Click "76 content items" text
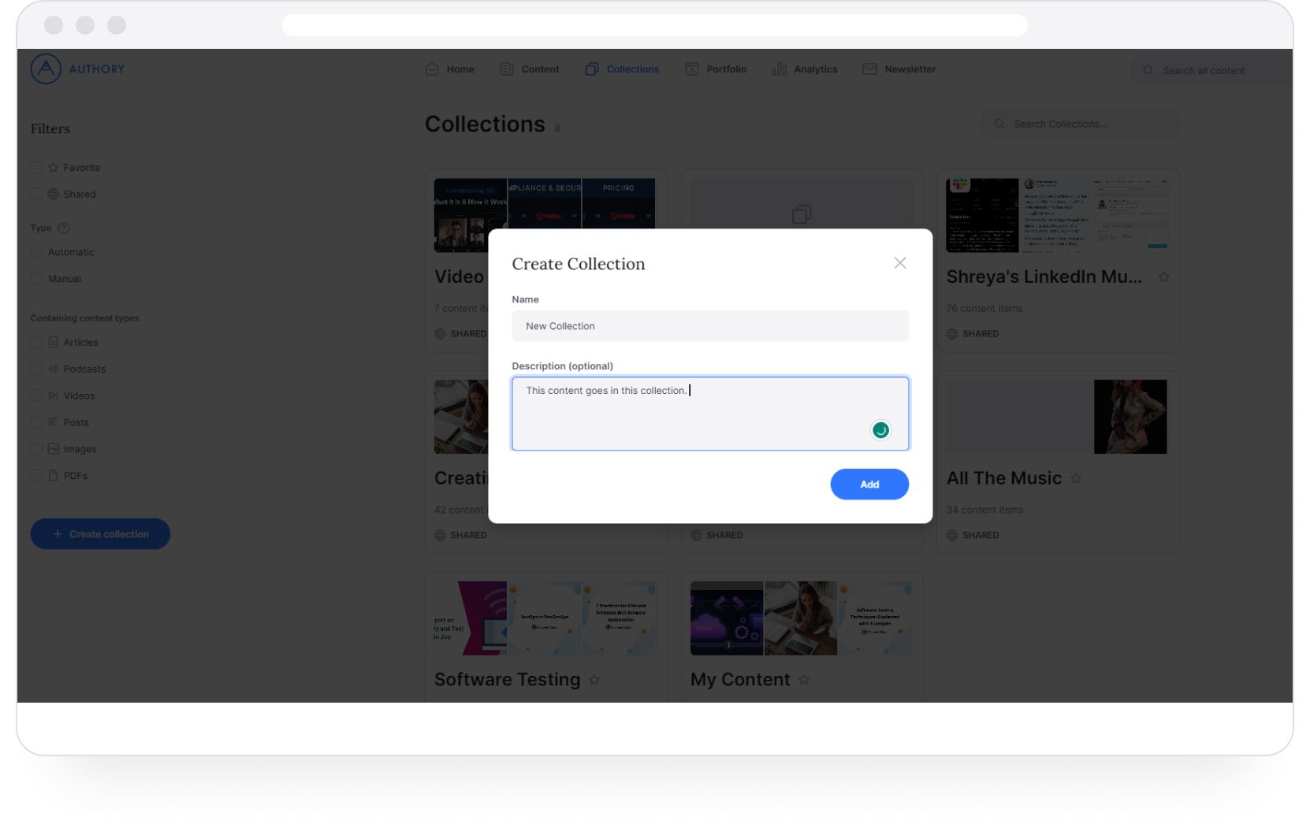Image resolution: width=1310 pixels, height=835 pixels. pos(984,309)
